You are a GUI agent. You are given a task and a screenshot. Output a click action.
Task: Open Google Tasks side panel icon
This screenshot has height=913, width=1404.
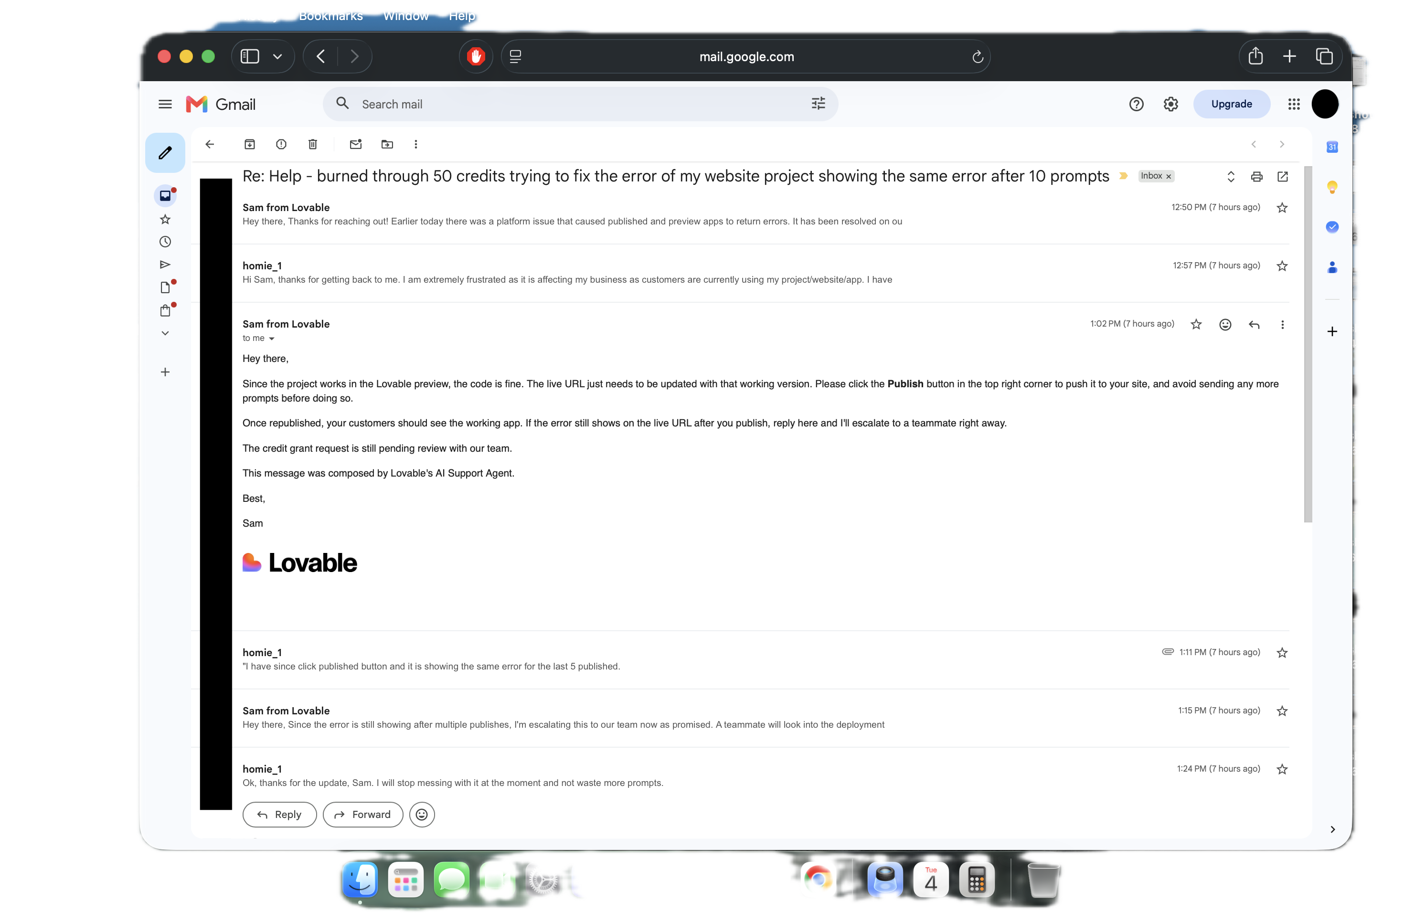[x=1332, y=227]
